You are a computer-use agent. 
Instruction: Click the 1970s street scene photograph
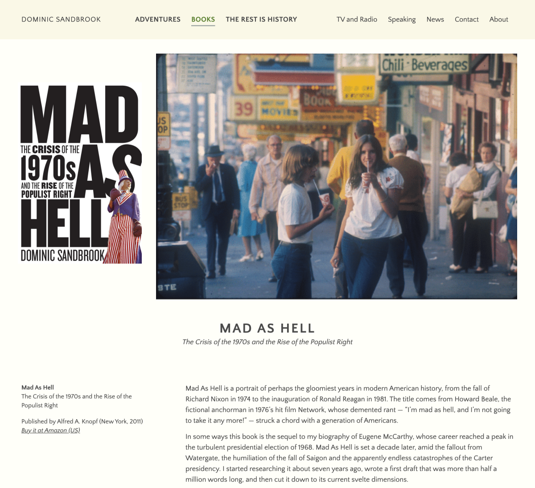coord(337,176)
